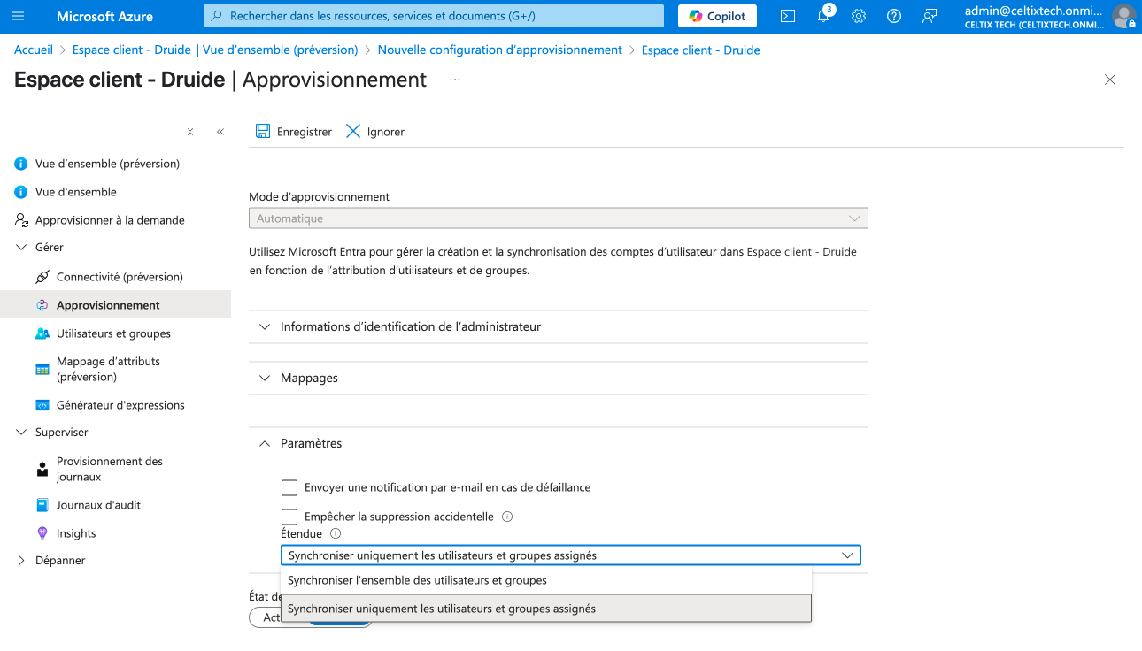Select Synchroniser l'ensemble des utilisateurs et groupes
This screenshot has width=1142, height=651.
pos(417,580)
